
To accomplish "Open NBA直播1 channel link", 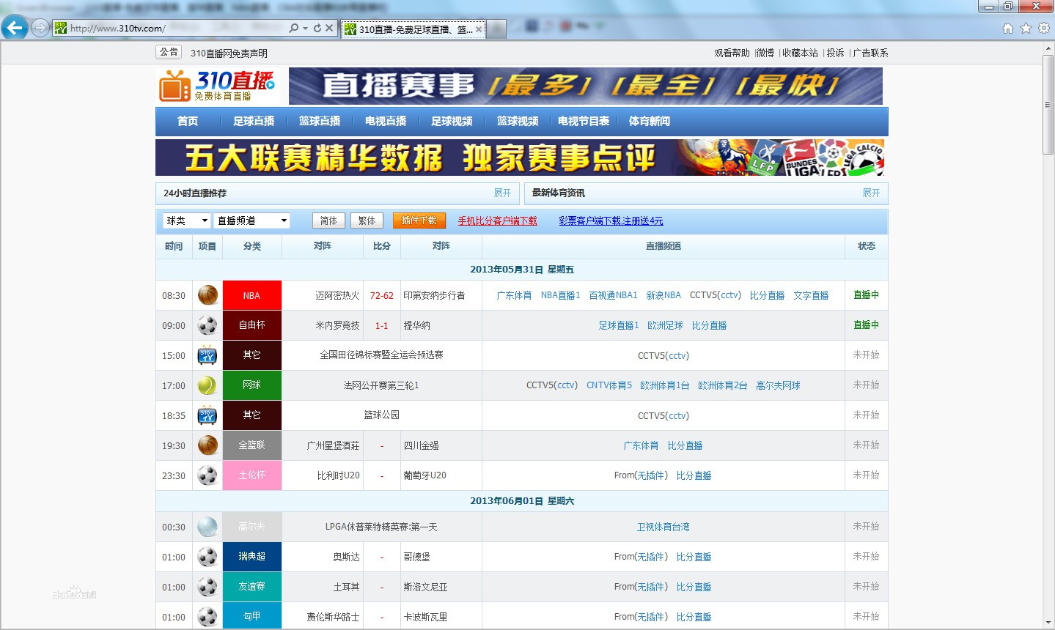I will point(560,295).
